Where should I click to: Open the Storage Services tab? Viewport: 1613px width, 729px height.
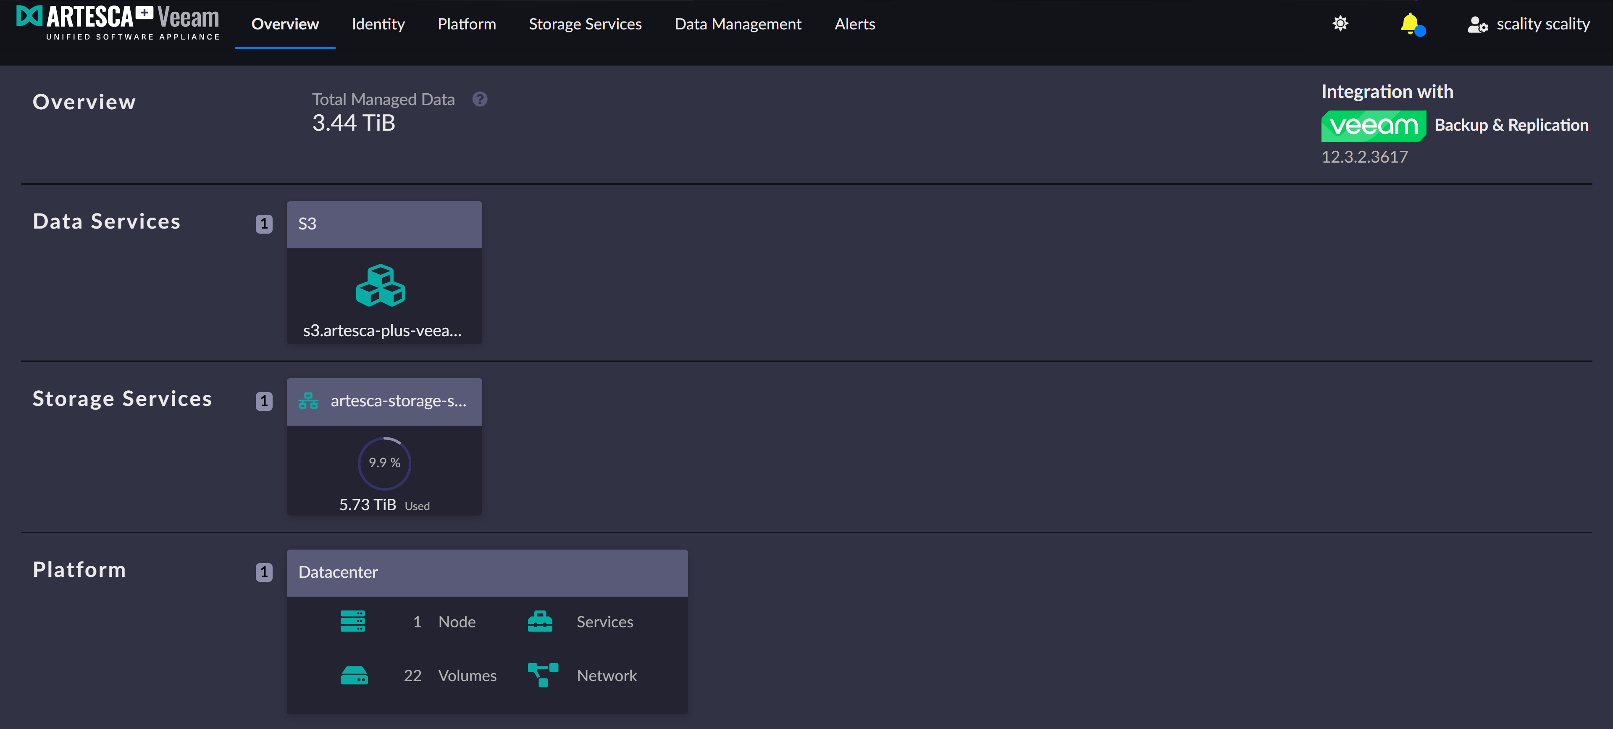click(x=585, y=24)
